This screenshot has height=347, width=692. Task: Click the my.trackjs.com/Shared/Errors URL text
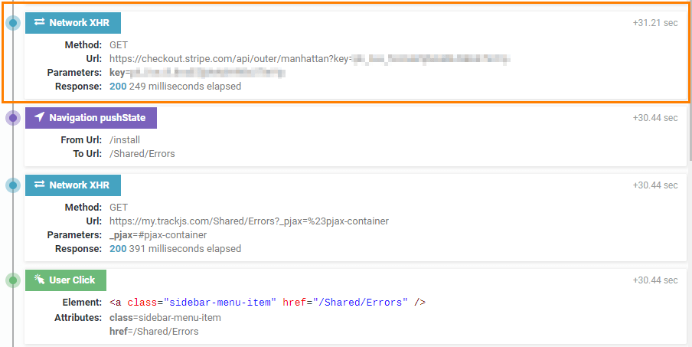249,221
